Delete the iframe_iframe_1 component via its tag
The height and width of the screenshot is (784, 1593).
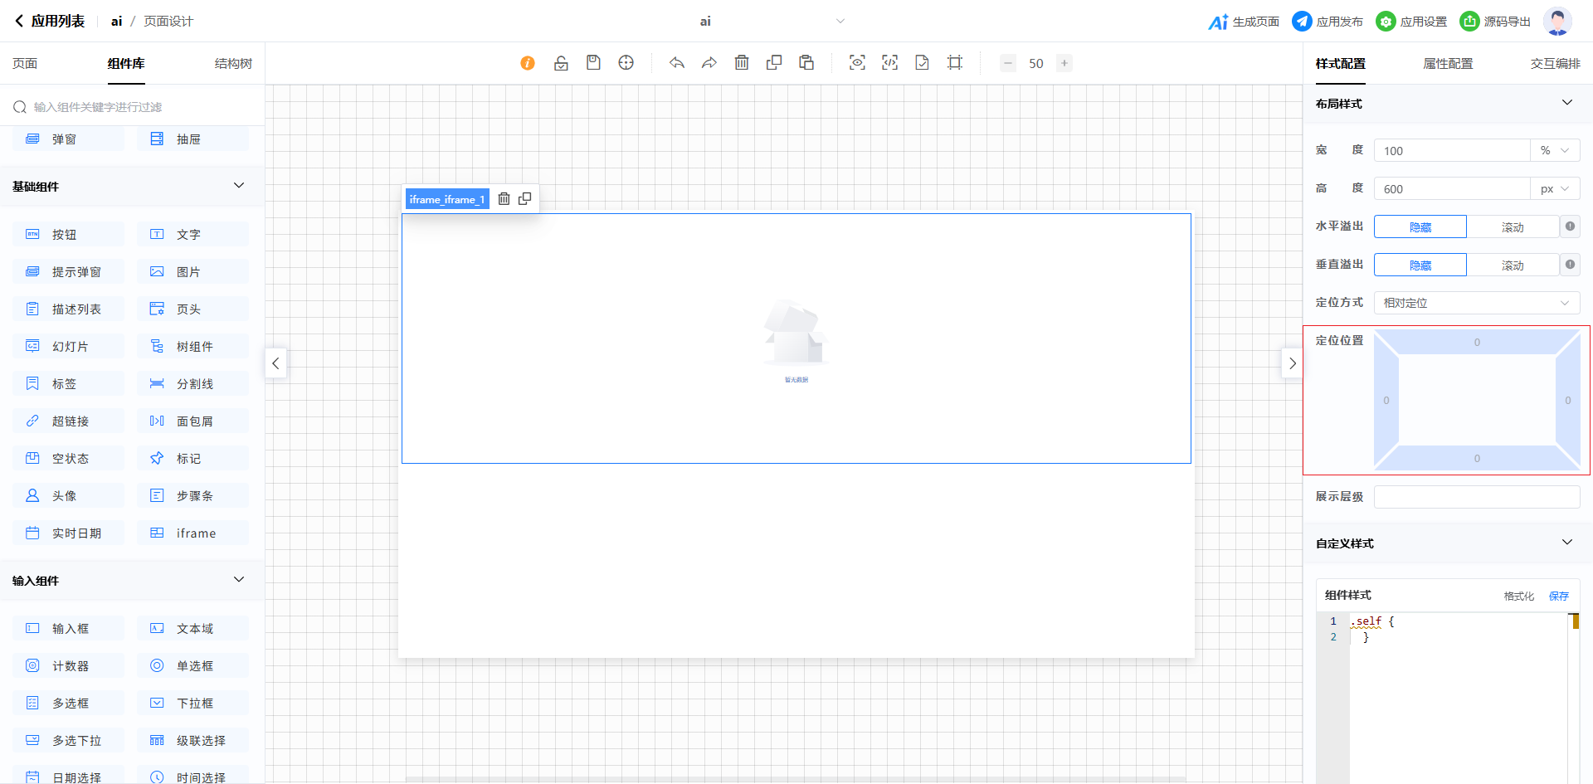point(504,199)
